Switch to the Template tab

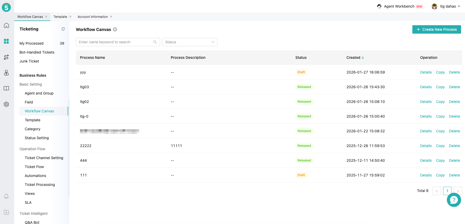click(x=60, y=17)
